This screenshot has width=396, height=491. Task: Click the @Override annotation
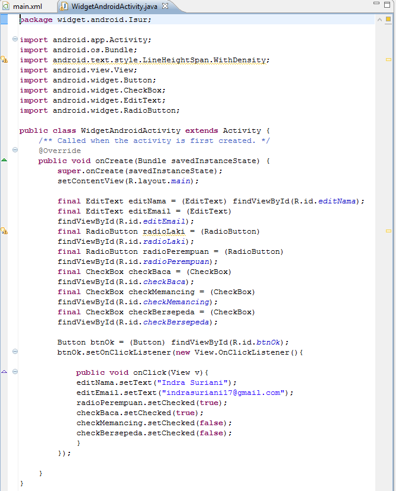coord(59,151)
